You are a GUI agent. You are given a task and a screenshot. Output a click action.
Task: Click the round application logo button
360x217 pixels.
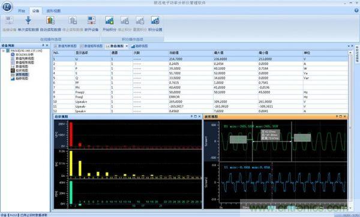click(7, 6)
